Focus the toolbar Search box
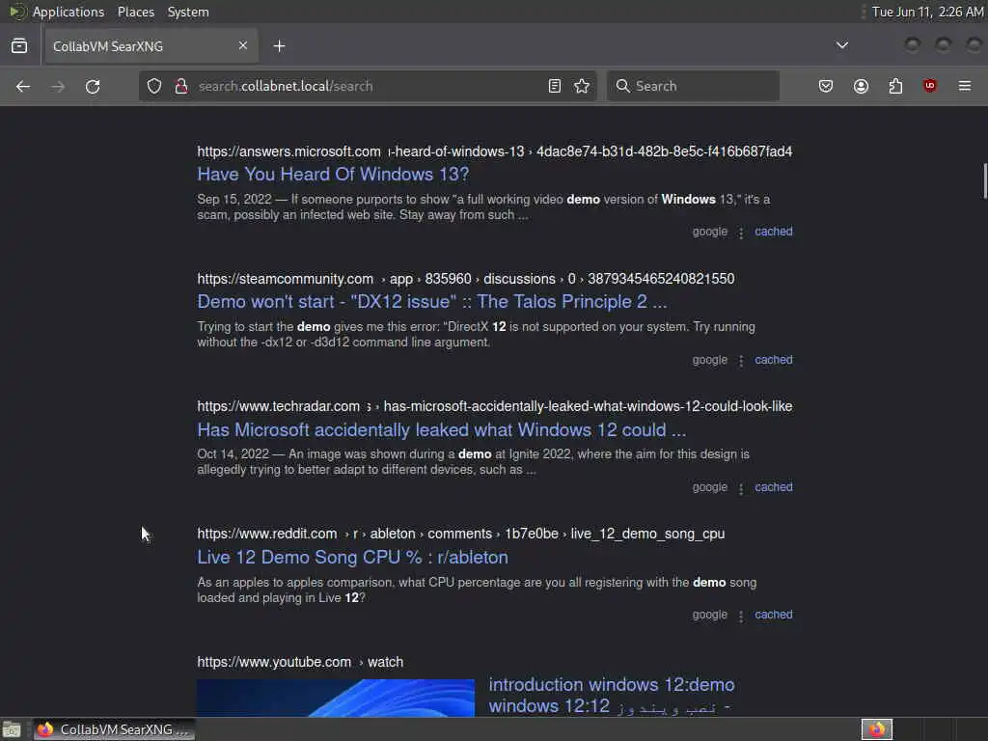The height and width of the screenshot is (741, 988). point(693,86)
